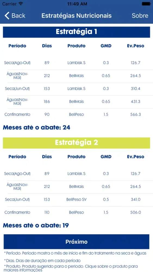Tap the Wi-Fi icon in the status bar
The width and height of the screenshot is (153, 272).
21,4
